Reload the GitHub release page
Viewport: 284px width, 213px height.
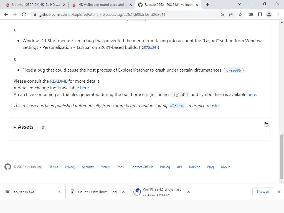(x=24, y=14)
